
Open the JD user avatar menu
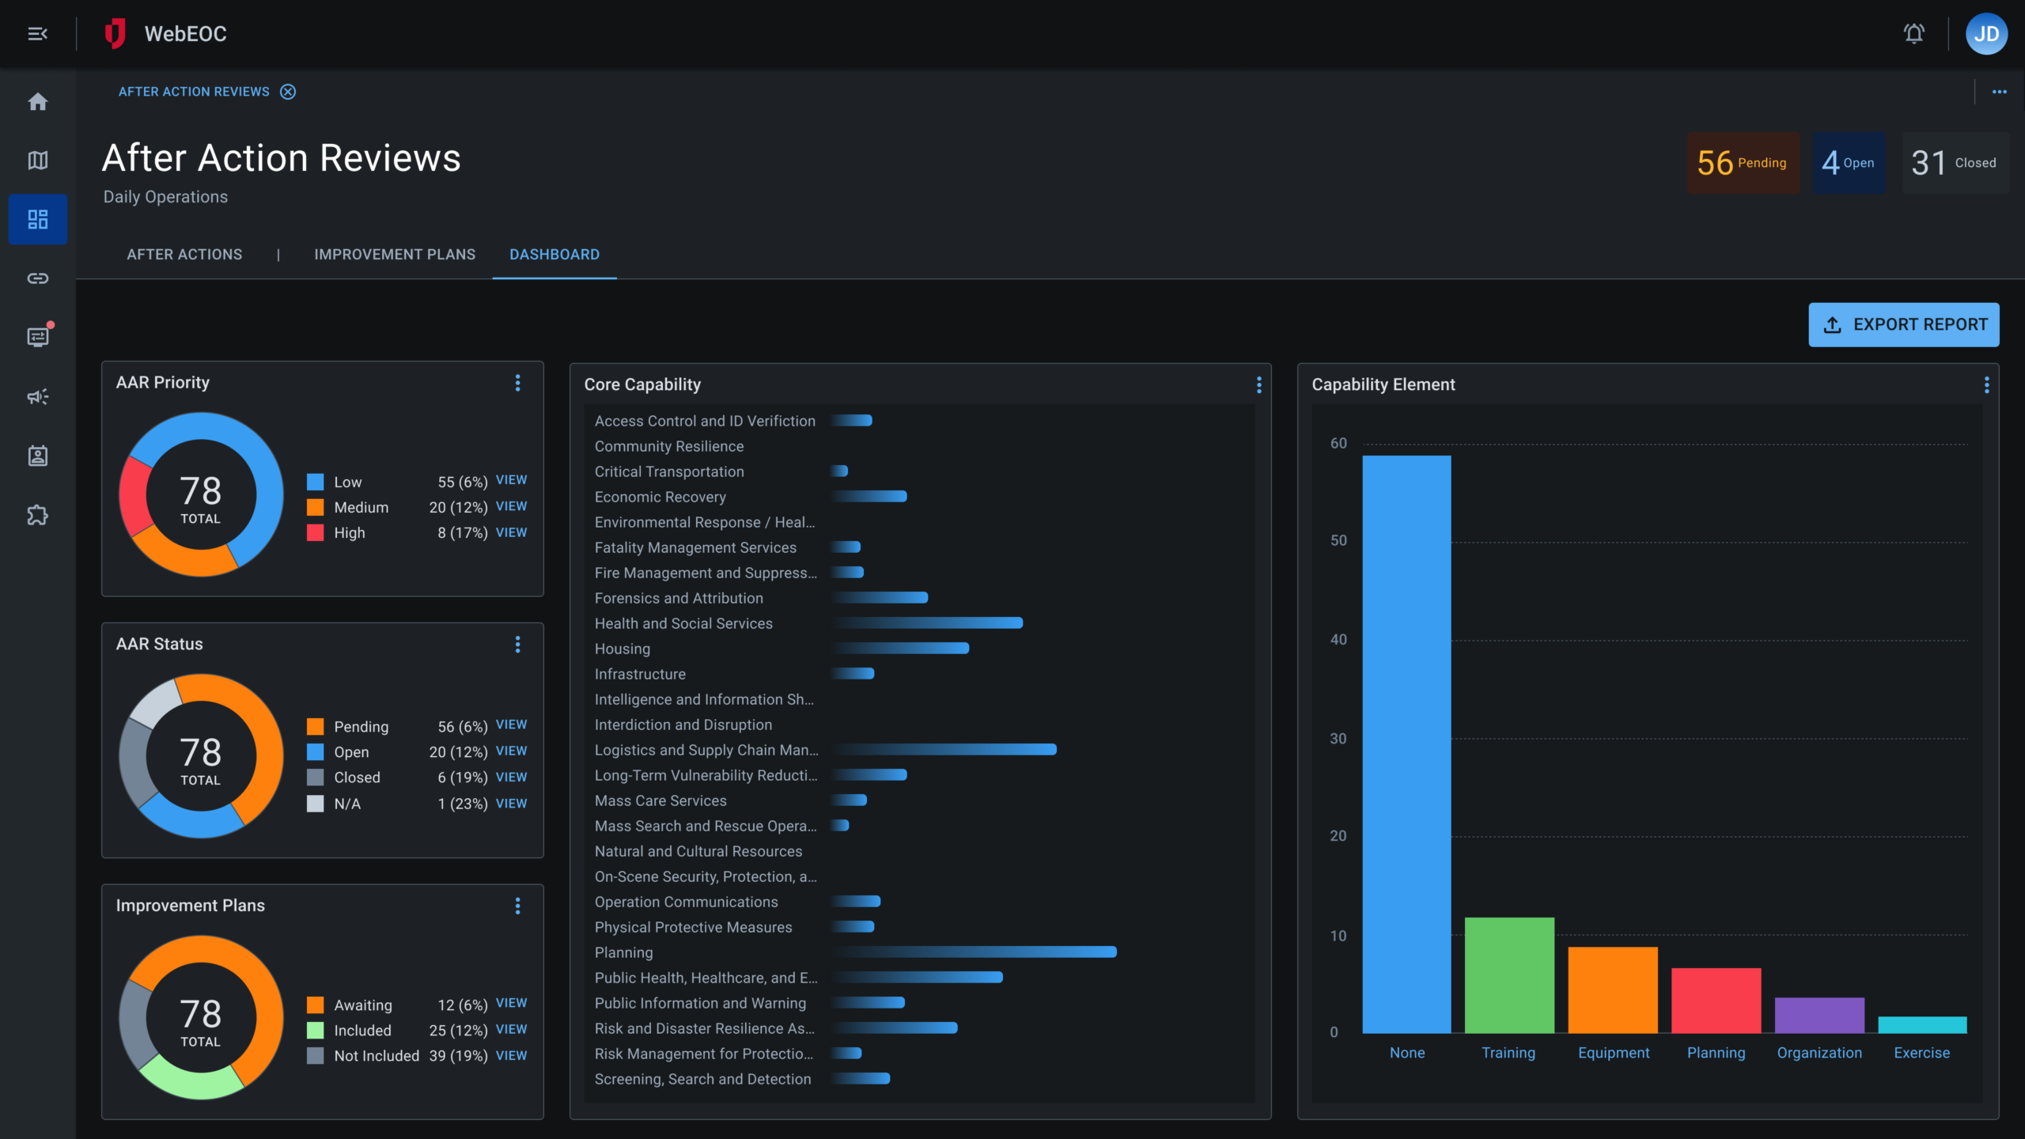click(1986, 33)
